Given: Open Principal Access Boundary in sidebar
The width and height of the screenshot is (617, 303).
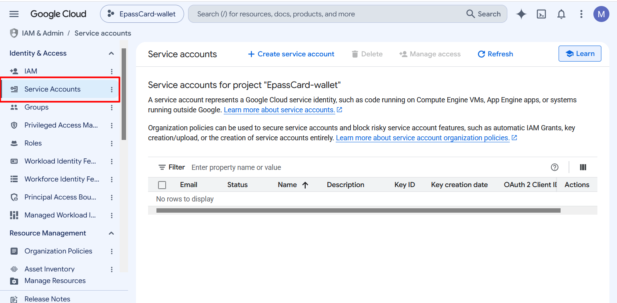Looking at the screenshot, I should (59, 197).
